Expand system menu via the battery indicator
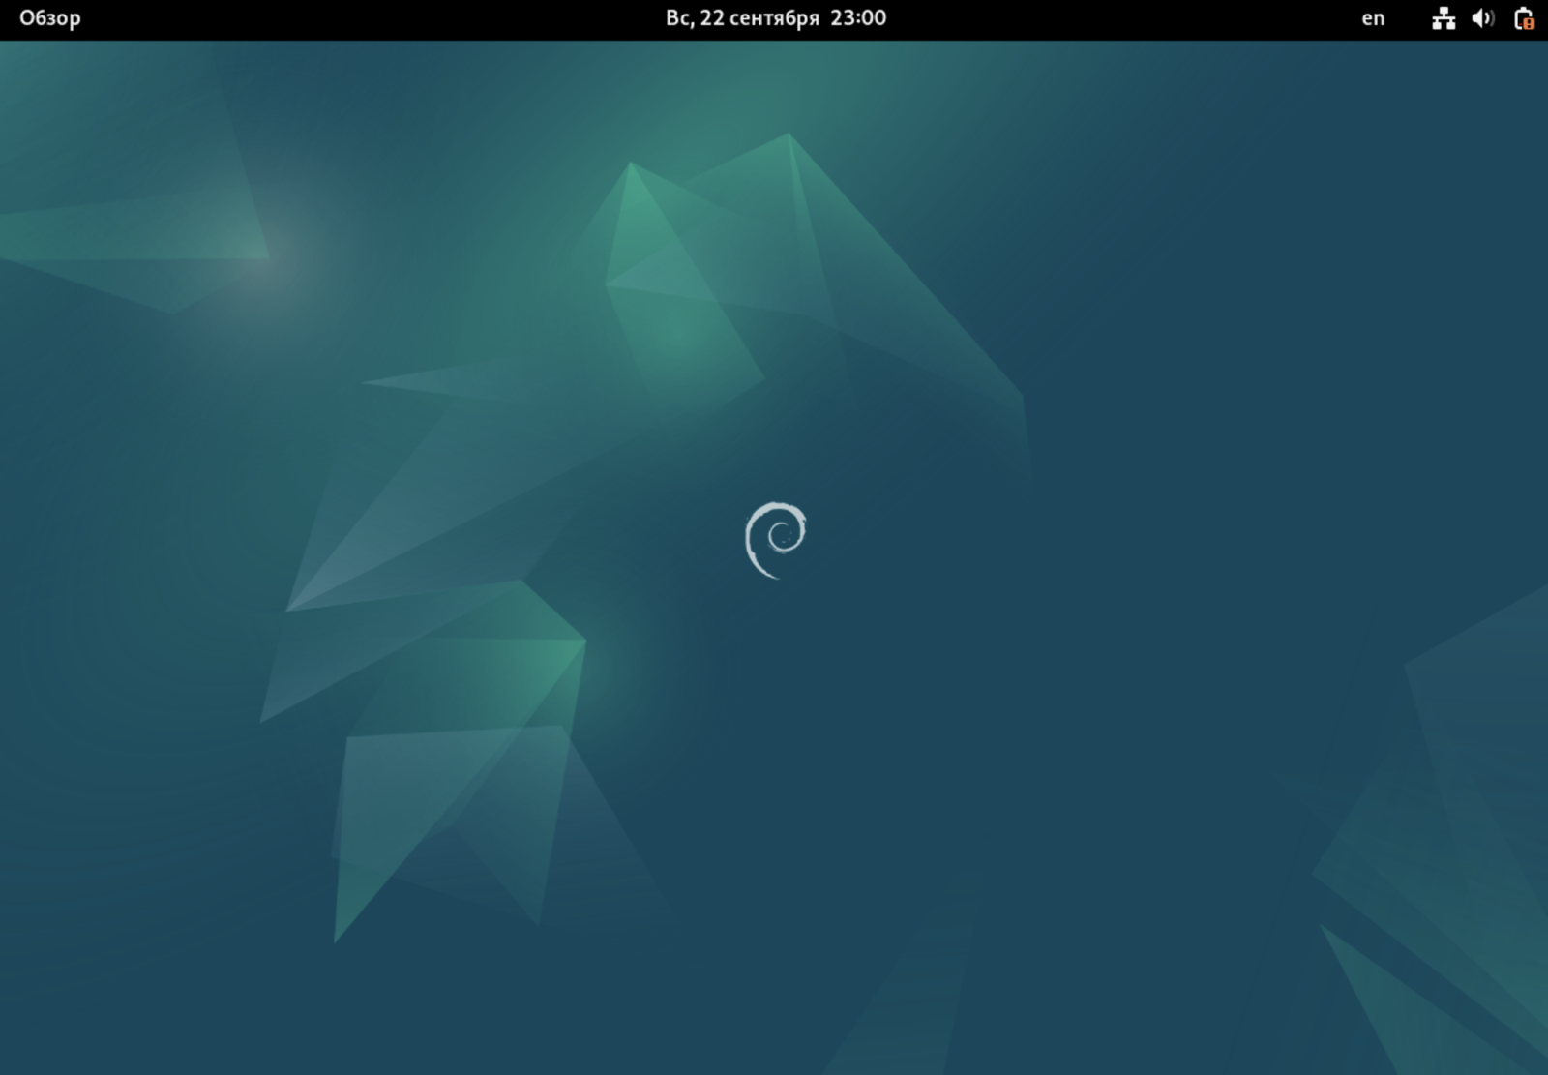 (x=1522, y=18)
